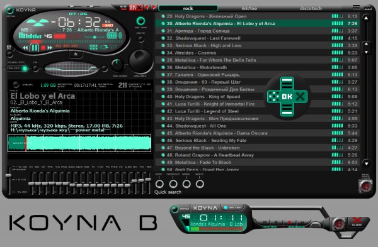Viewport: 378px width, 247px height.
Task: Click the bullet of 42. Luca Turilli row
Action: click(163, 111)
